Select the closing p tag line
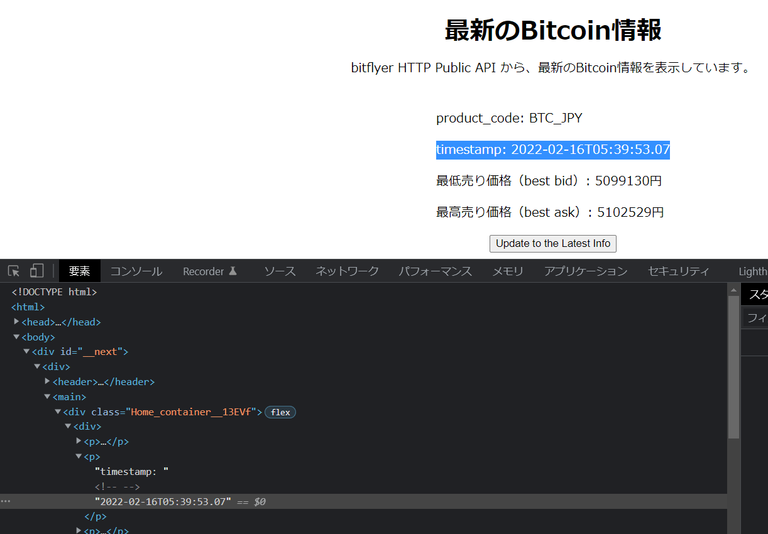 coord(96,516)
